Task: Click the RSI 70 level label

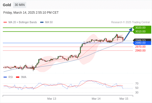Action: (x=137, y=83)
